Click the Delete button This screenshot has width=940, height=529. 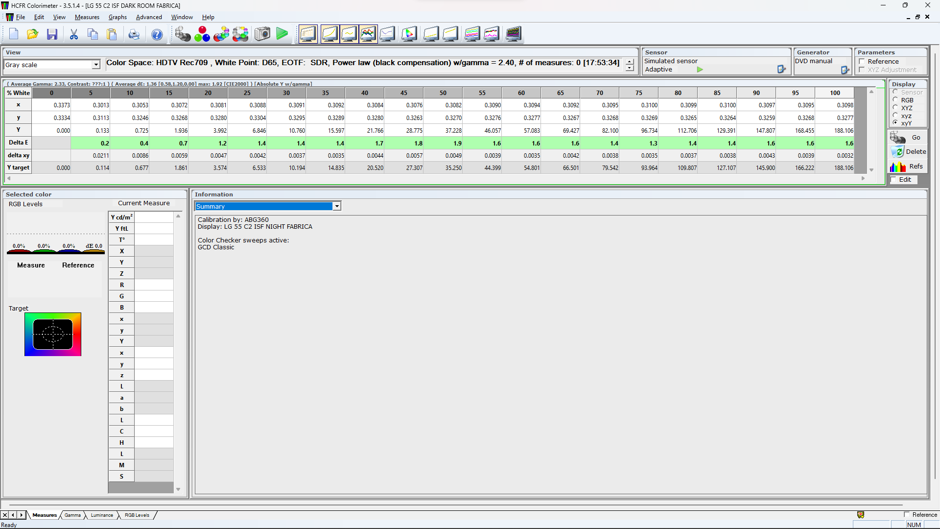909,152
